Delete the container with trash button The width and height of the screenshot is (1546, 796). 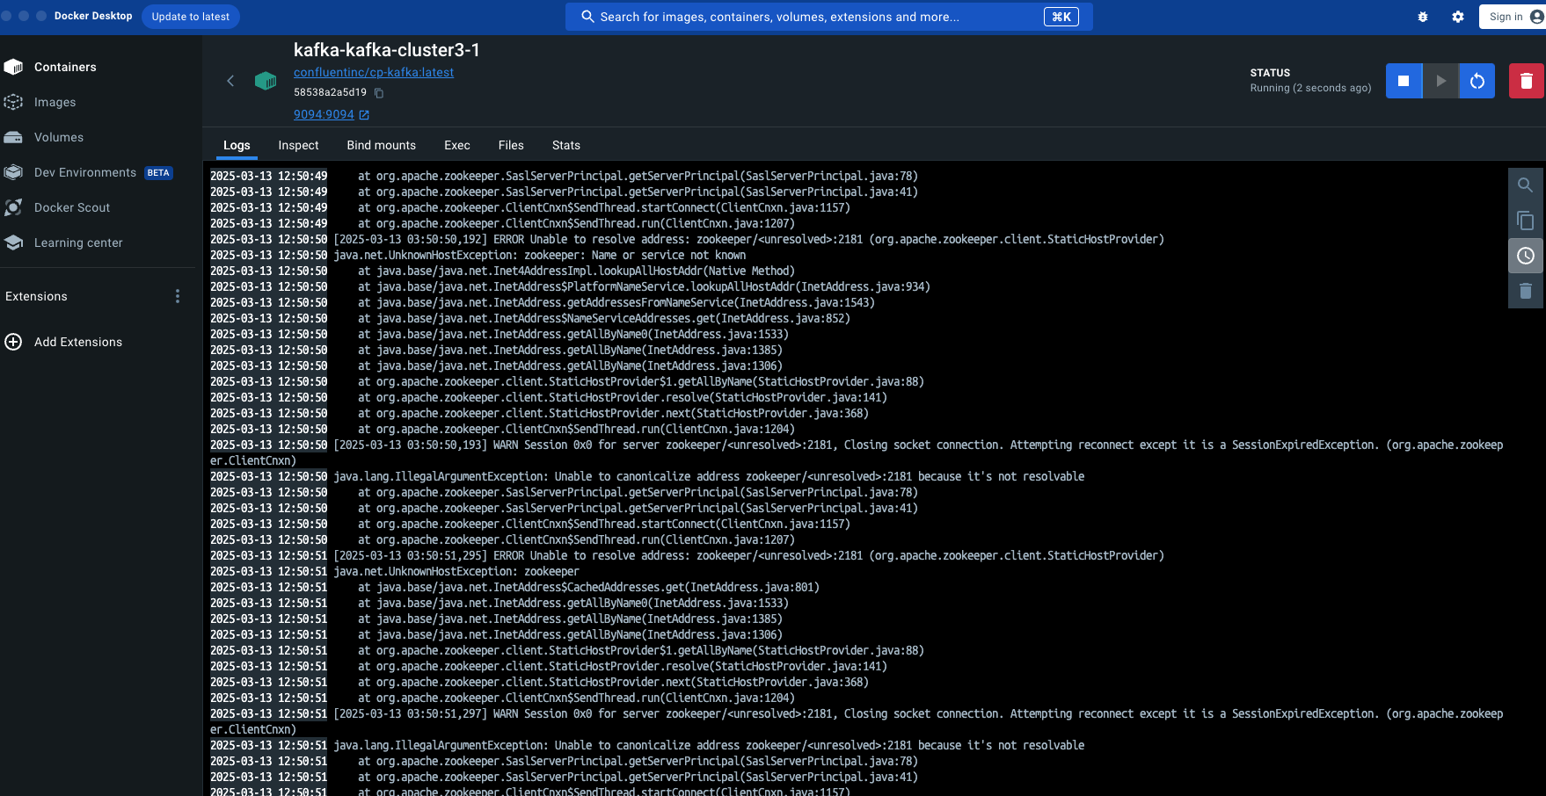[x=1527, y=81]
